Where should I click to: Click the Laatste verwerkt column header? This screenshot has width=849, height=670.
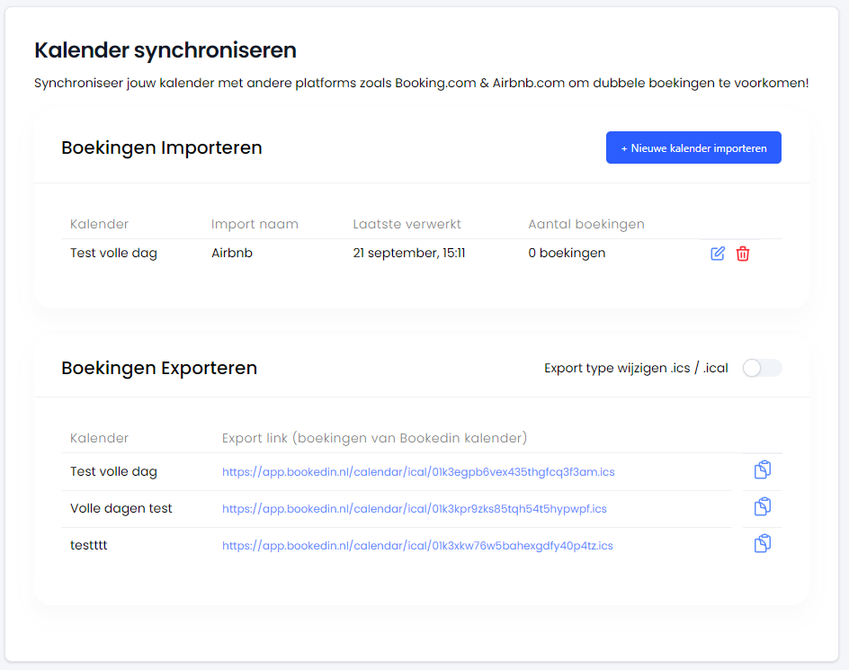407,224
